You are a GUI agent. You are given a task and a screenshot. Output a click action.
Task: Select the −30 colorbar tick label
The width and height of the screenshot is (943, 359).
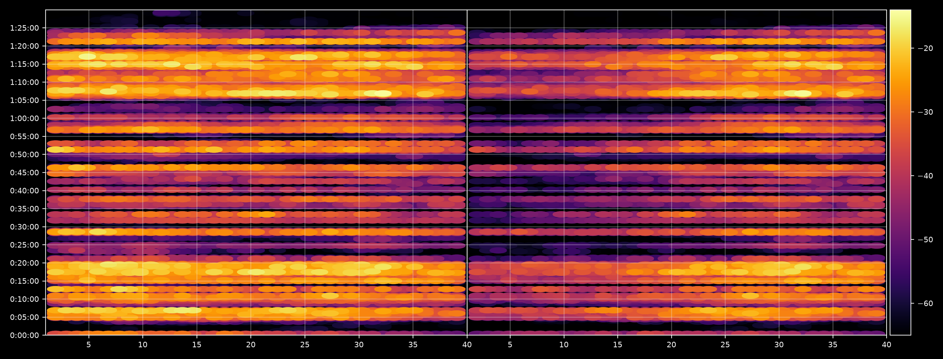coord(925,112)
